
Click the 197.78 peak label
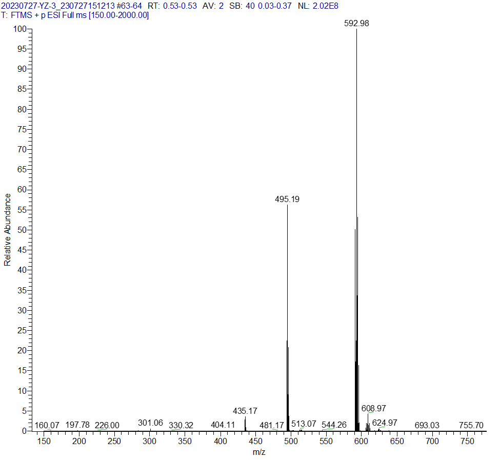tap(77, 425)
